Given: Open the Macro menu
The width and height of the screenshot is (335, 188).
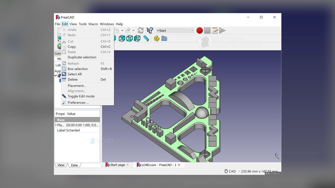Looking at the screenshot, I should (93, 24).
